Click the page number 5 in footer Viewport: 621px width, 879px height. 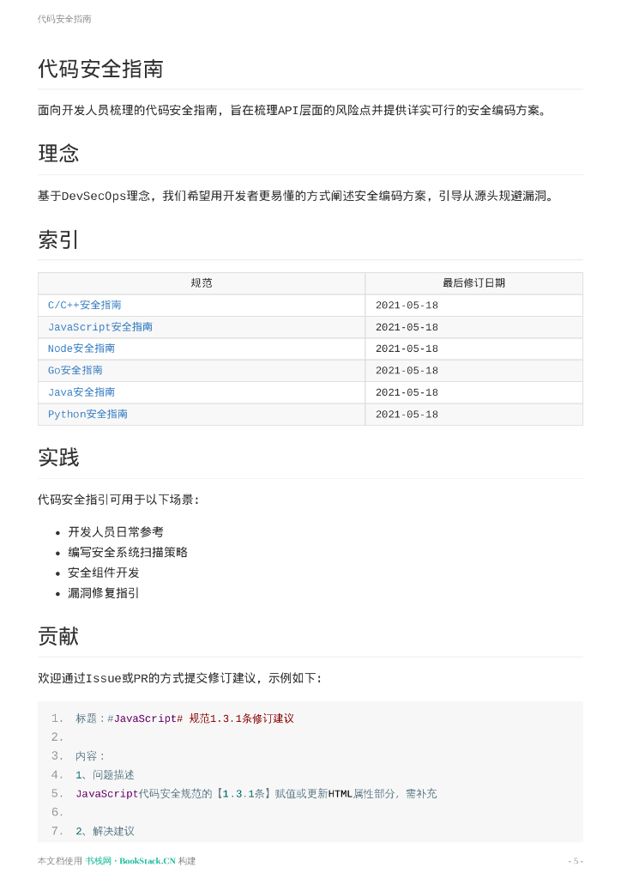576,861
